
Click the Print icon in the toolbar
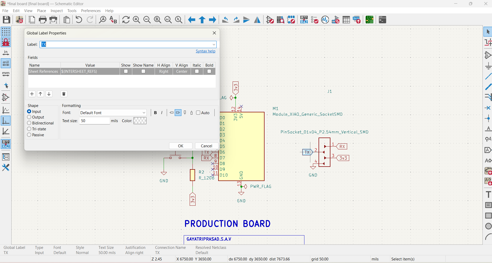click(43, 20)
